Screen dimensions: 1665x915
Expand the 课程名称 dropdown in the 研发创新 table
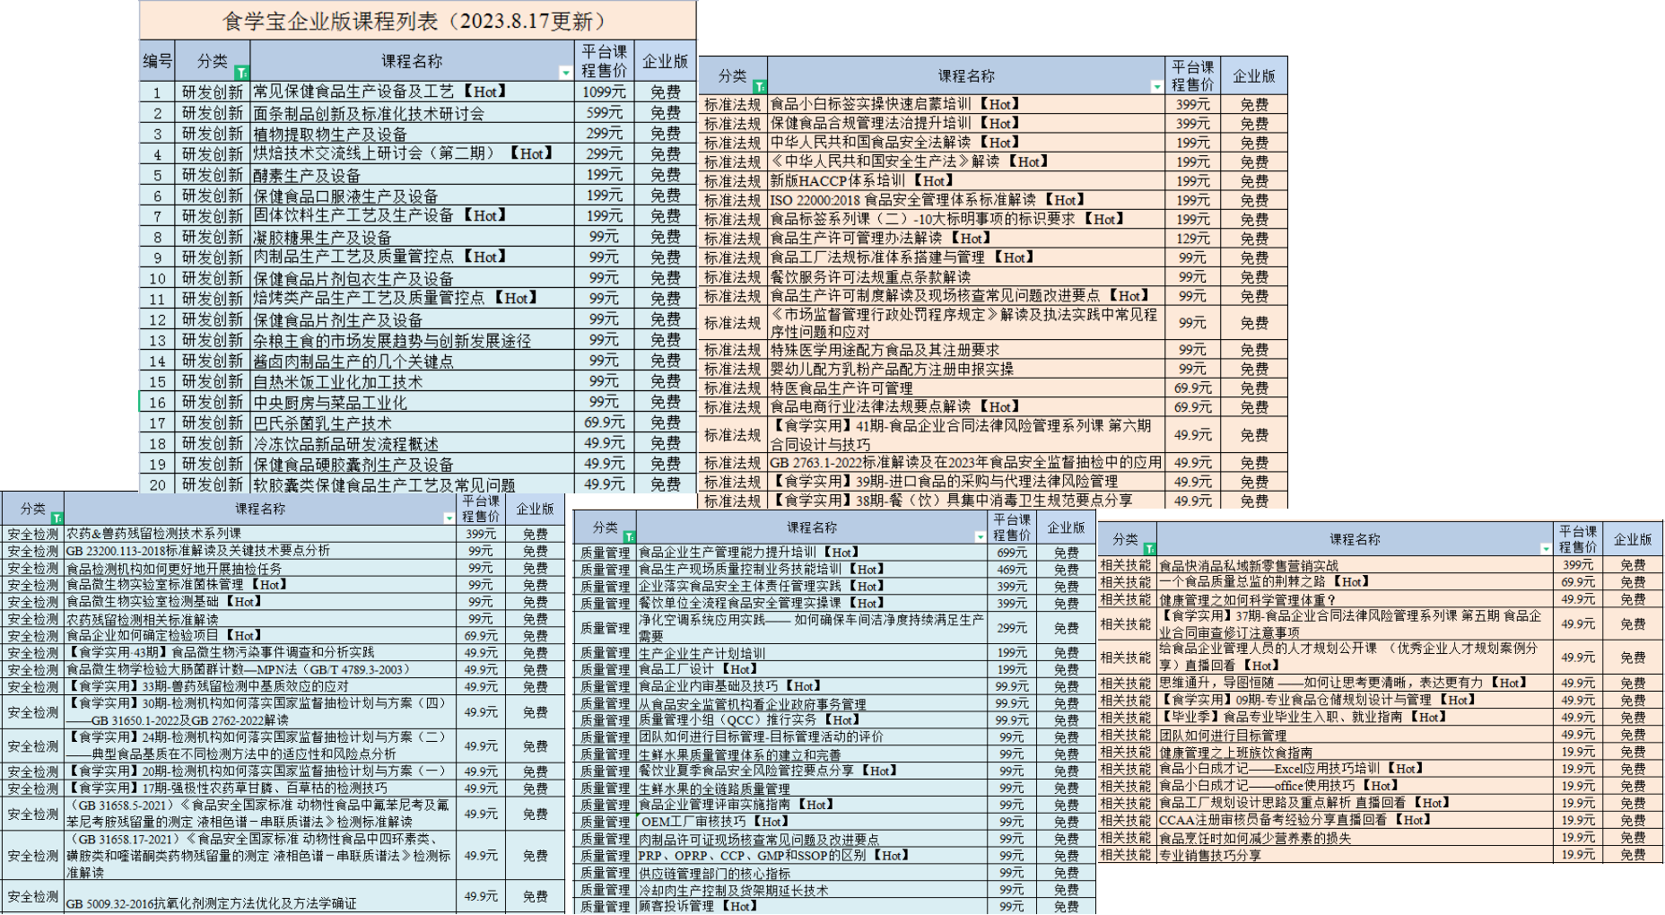(x=565, y=73)
